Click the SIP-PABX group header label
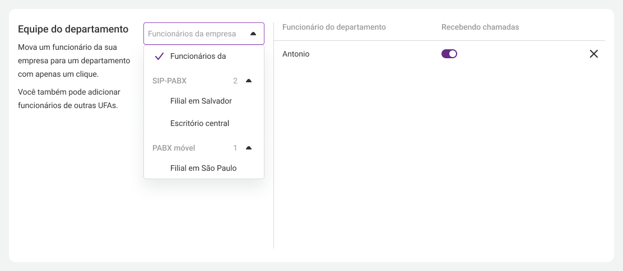The height and width of the screenshot is (271, 623). 169,81
